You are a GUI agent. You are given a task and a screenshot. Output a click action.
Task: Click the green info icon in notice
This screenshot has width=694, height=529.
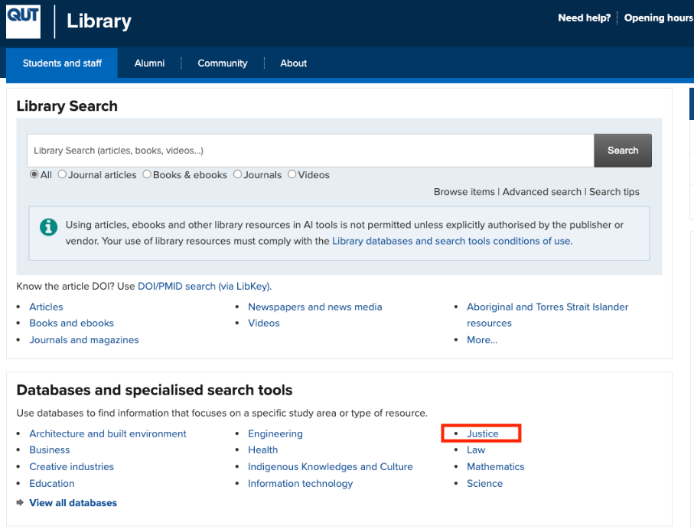point(49,226)
